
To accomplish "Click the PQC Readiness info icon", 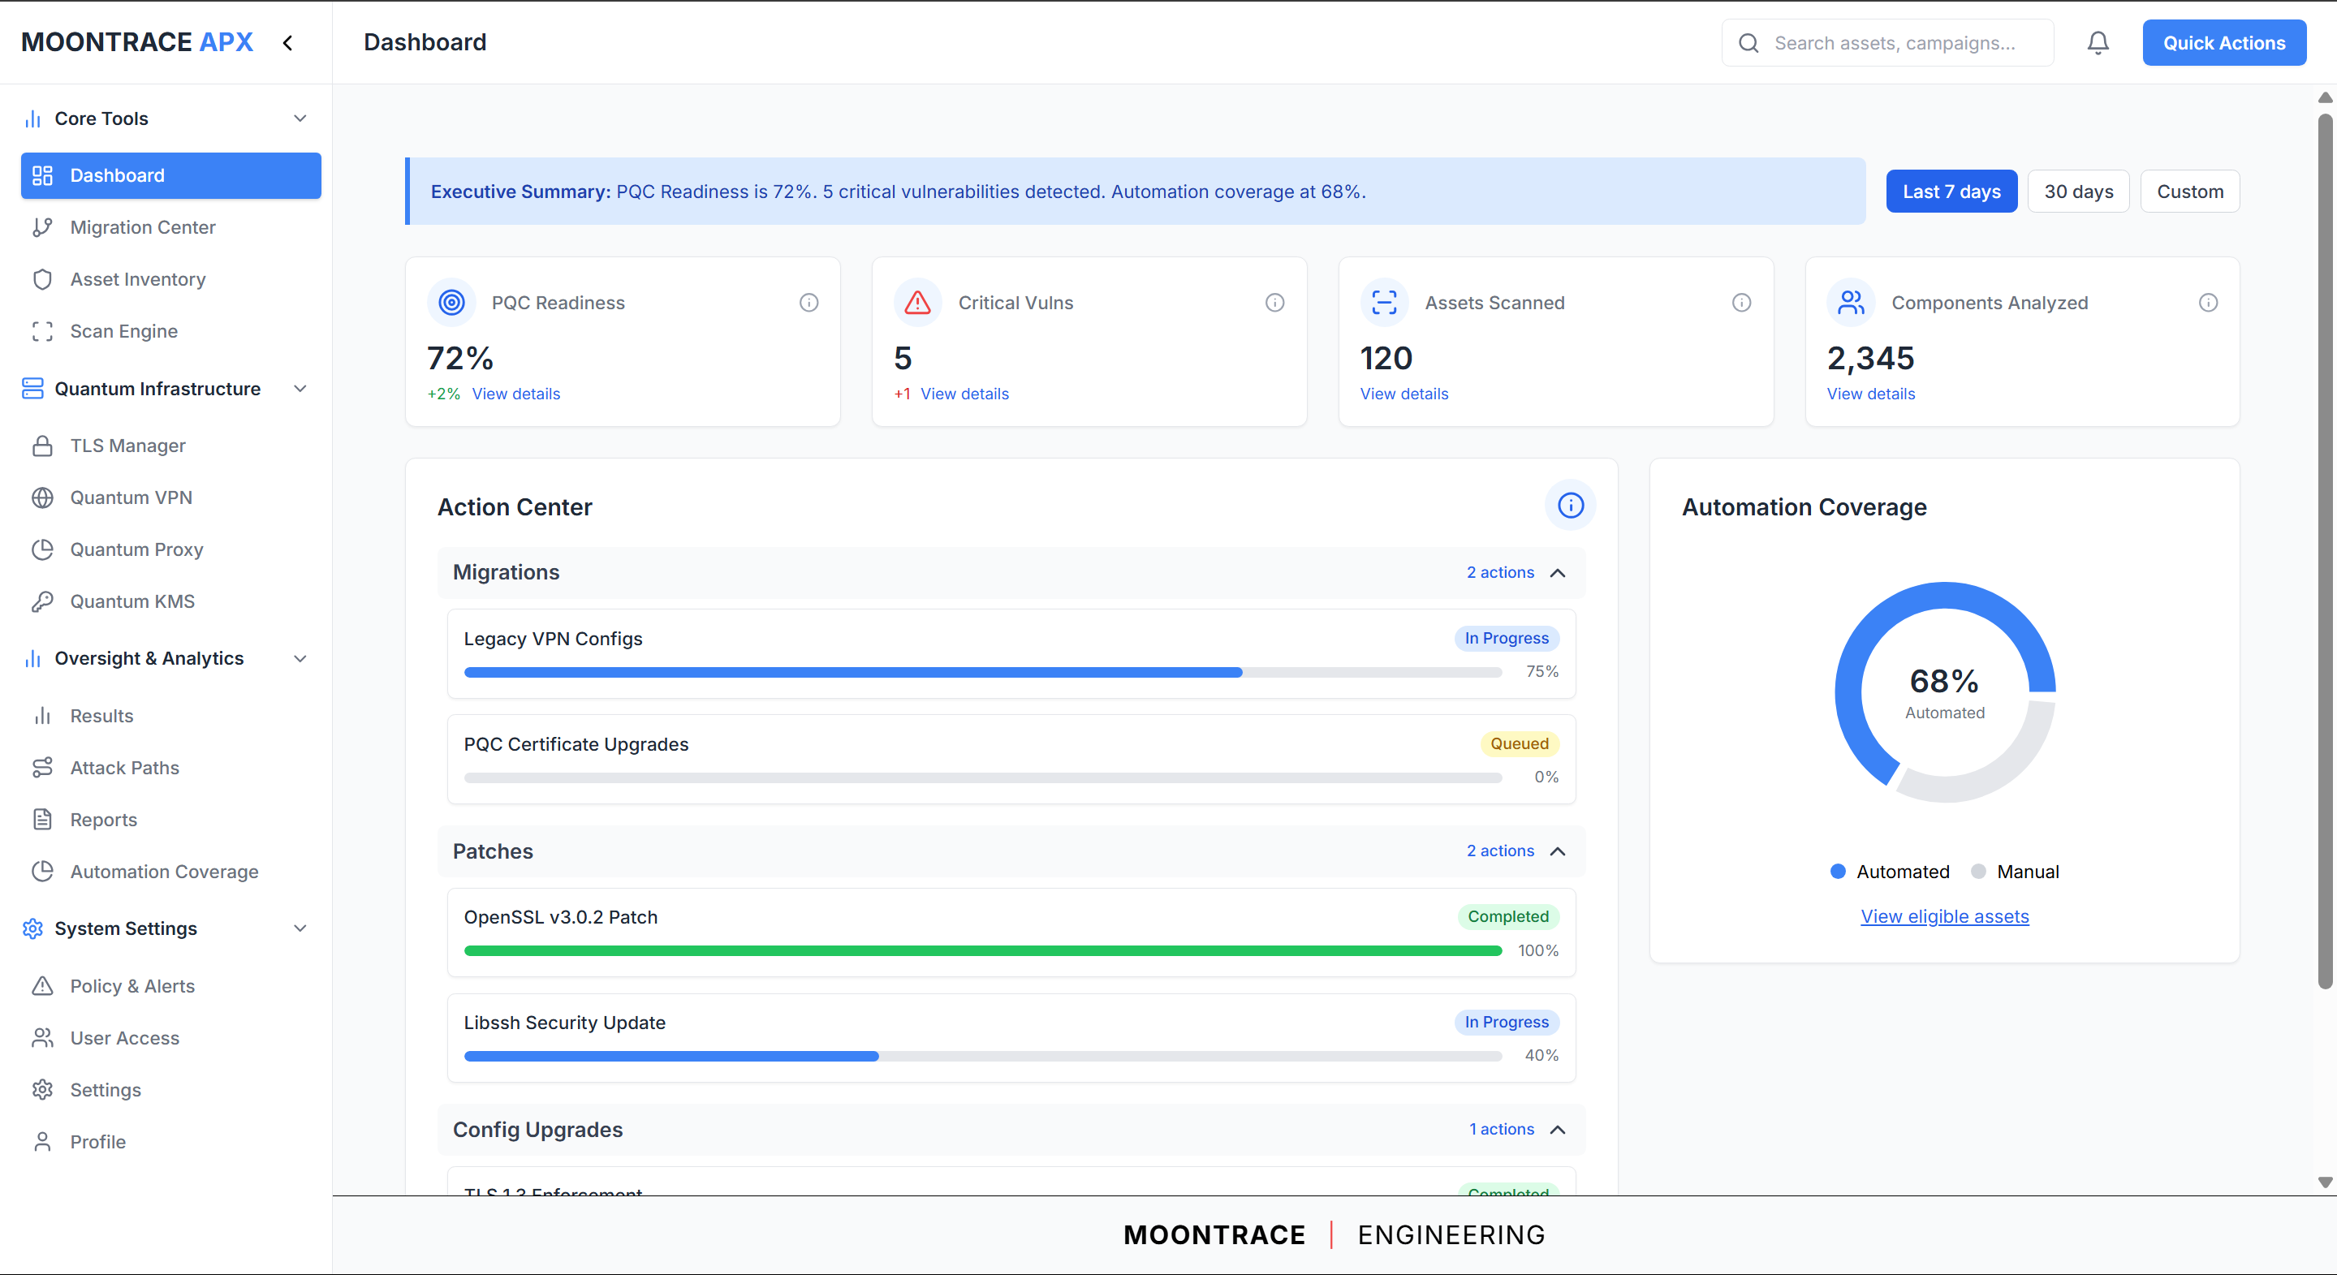I will click(808, 303).
